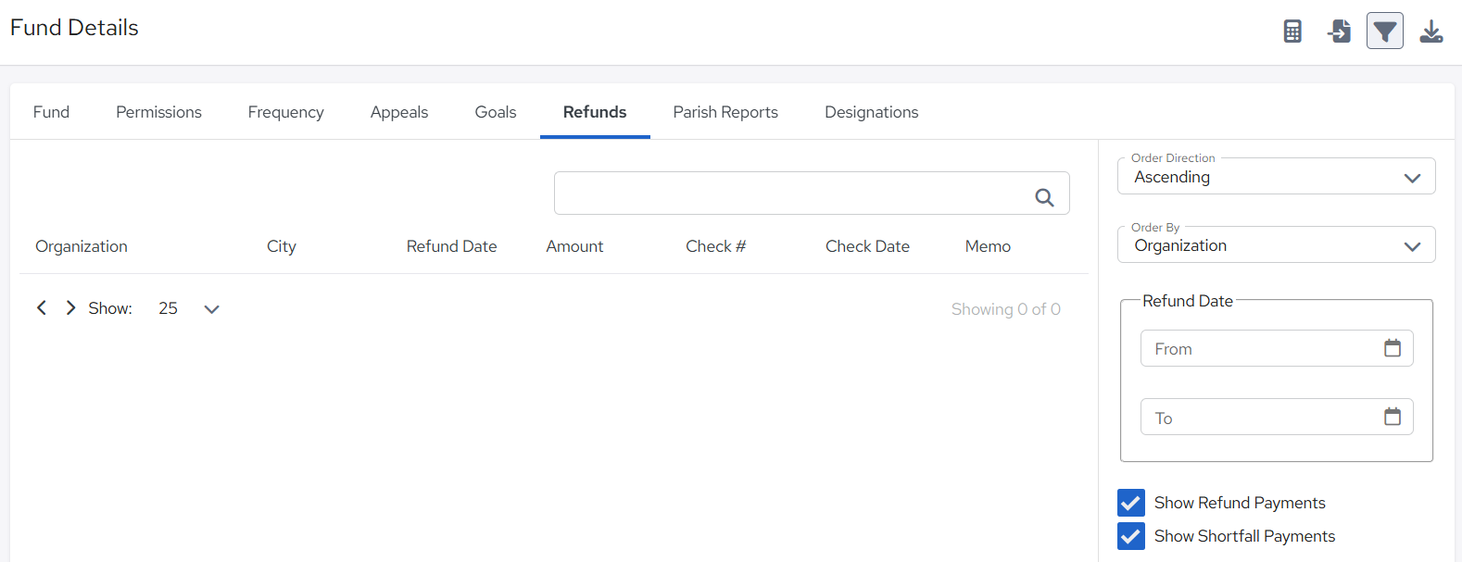Sort by Organization column header
Viewport: 1462px width, 562px height.
coord(82,246)
